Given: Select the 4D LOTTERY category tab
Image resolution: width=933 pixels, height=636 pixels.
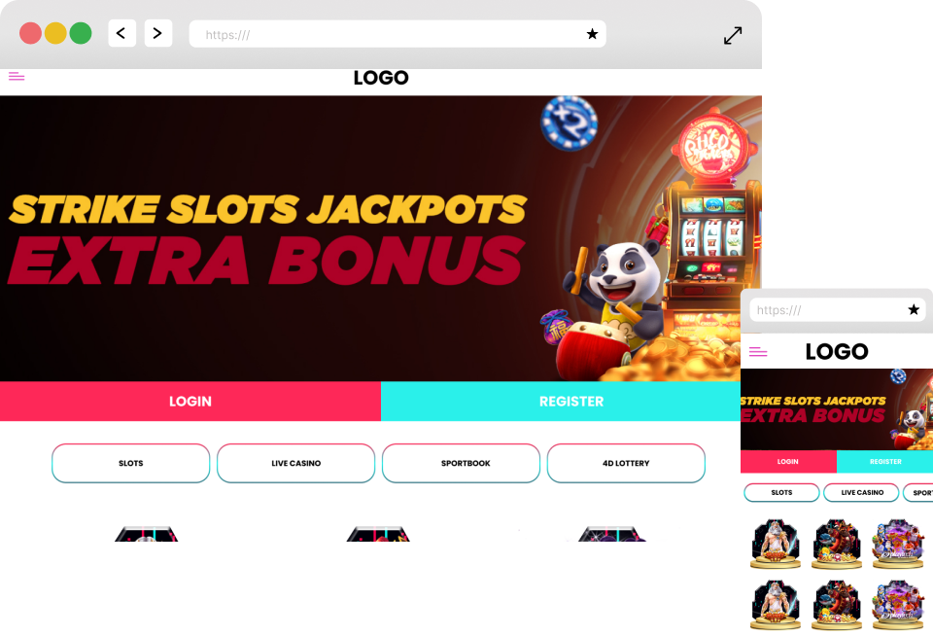Looking at the screenshot, I should 626,463.
